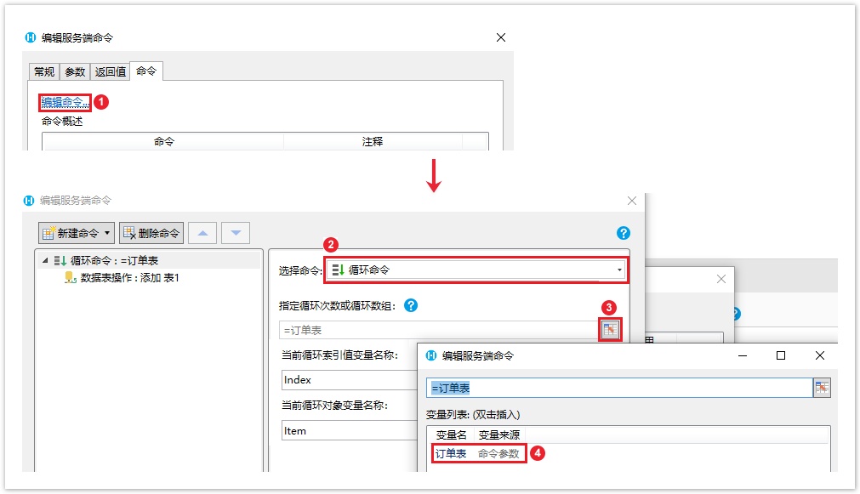Click the Index loop variable name field
The height and width of the screenshot is (494, 860).
pos(349,380)
